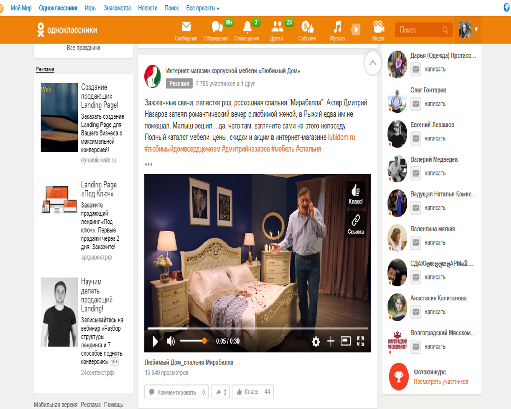Viewport: 511px width, 409px height.
Task: Open Сообщения messages envelope icon
Action: coord(186,27)
